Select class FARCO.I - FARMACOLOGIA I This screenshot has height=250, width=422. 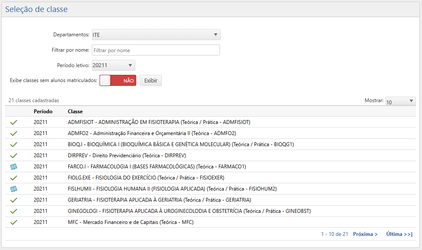(157, 167)
